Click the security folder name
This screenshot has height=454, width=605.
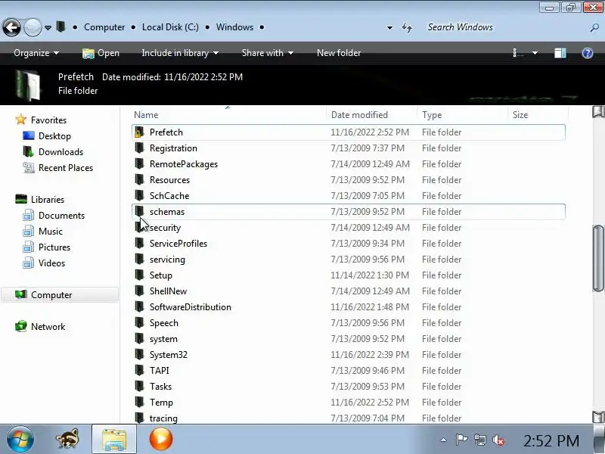pyautogui.click(x=165, y=228)
